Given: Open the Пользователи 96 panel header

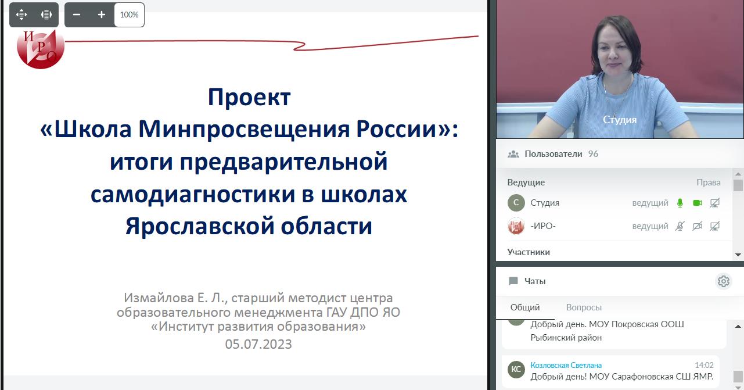Looking at the screenshot, I should (620, 154).
